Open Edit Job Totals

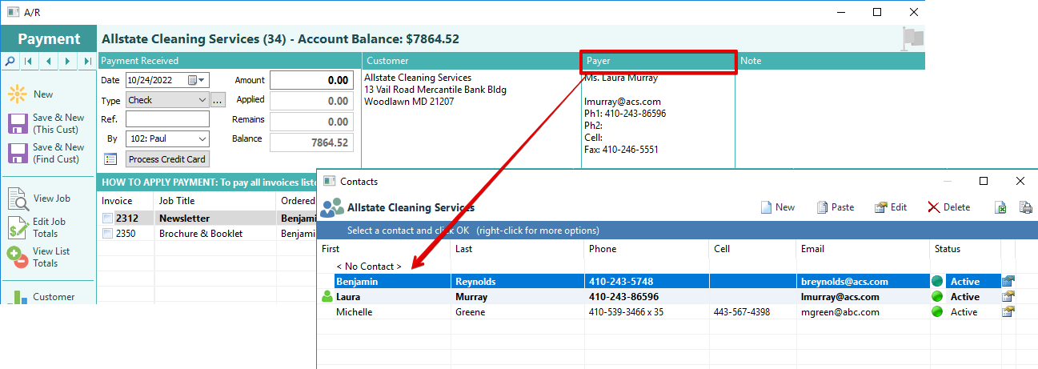point(37,227)
